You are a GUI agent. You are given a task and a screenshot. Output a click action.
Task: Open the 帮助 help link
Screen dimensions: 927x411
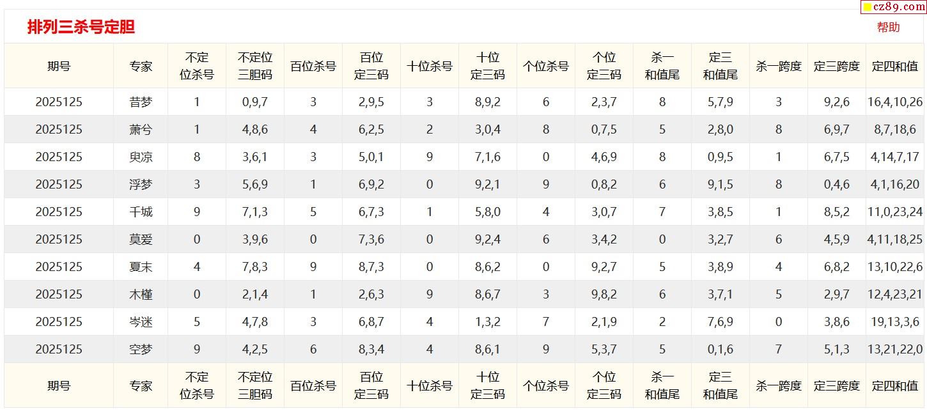pos(888,27)
